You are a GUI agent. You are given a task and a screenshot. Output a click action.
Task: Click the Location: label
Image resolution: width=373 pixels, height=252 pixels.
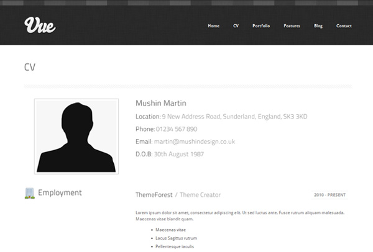148,117
